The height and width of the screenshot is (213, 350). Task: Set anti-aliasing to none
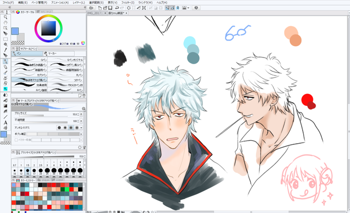click(x=59, y=127)
